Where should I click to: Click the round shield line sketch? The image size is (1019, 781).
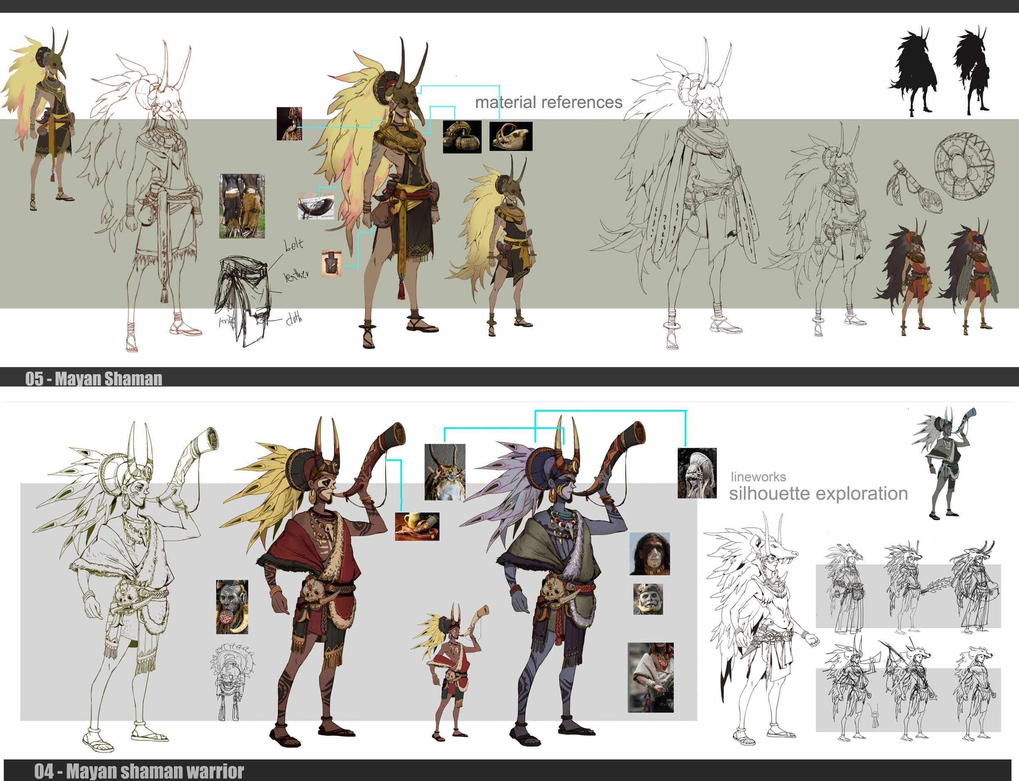point(964,166)
